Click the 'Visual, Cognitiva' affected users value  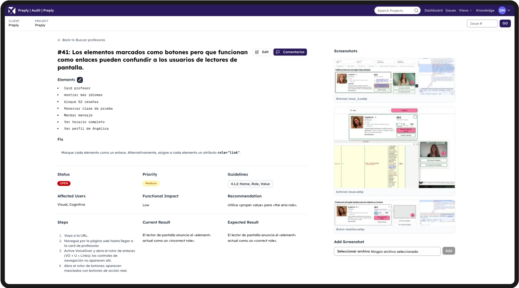71,205
